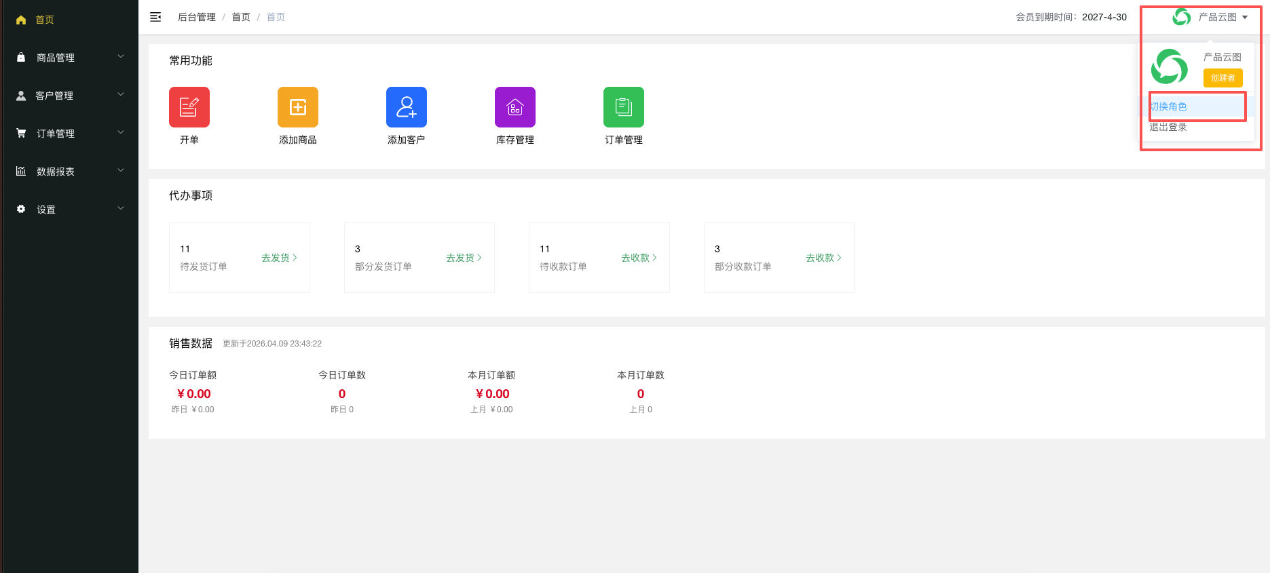Click the 待发货订单 card text

[204, 266]
